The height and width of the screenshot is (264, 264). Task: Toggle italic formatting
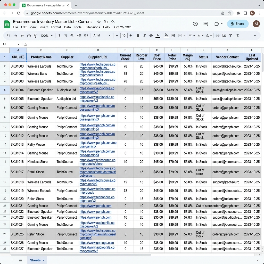pyautogui.click(x=144, y=36)
